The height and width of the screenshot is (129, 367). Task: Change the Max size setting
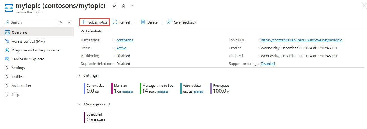click(x=127, y=92)
